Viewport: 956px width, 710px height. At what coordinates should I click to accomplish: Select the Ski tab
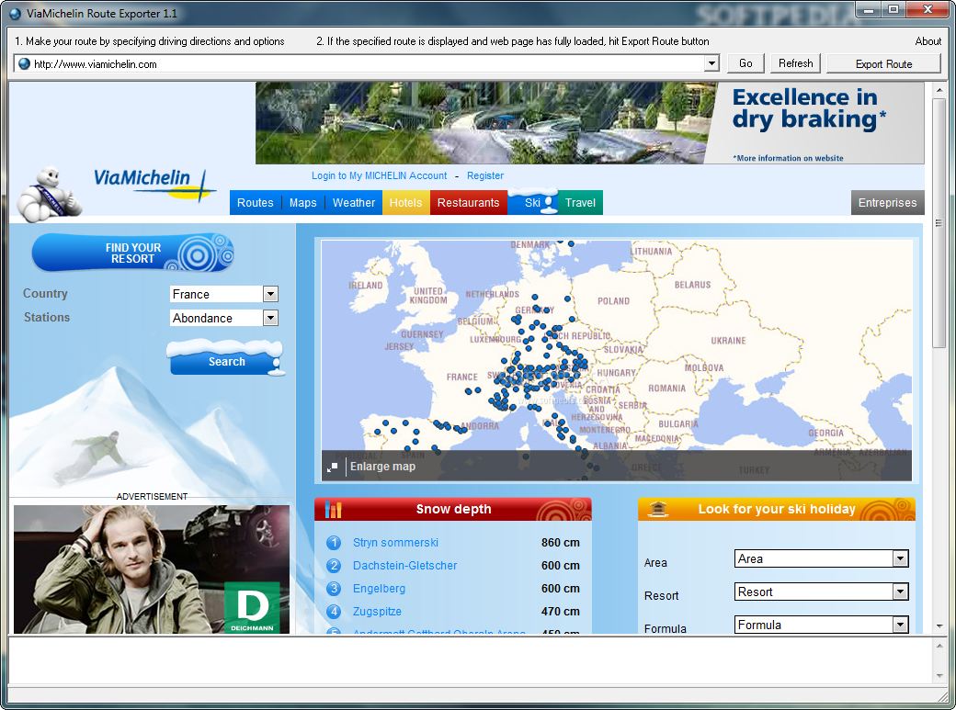tap(533, 203)
